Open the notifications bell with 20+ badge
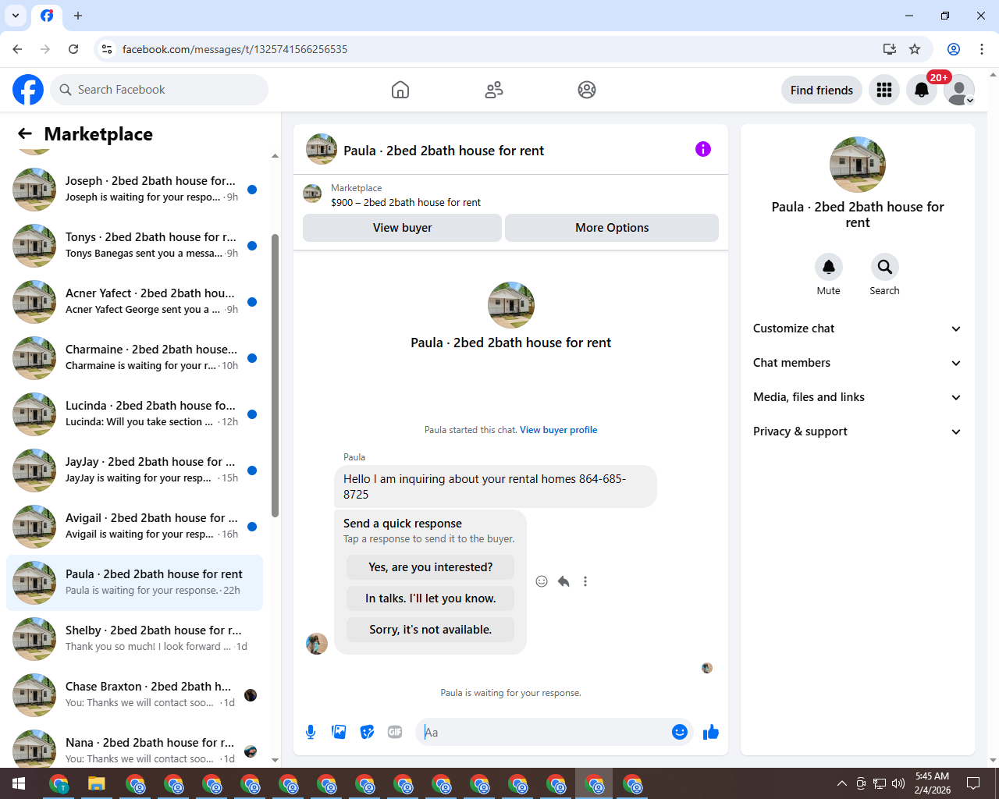The image size is (999, 799). pos(922,90)
